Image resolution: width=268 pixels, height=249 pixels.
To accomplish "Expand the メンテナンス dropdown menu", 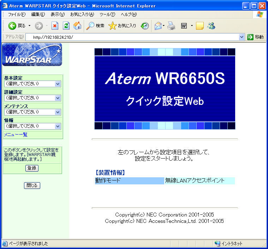I will 32,112.
